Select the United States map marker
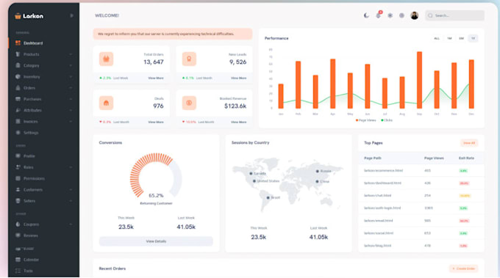The height and width of the screenshot is (278, 500). pyautogui.click(x=254, y=181)
